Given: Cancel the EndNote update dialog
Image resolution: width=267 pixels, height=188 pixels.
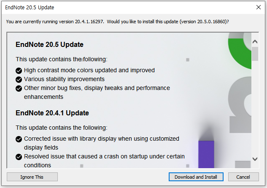Looking at the screenshot, I should [x=243, y=177].
